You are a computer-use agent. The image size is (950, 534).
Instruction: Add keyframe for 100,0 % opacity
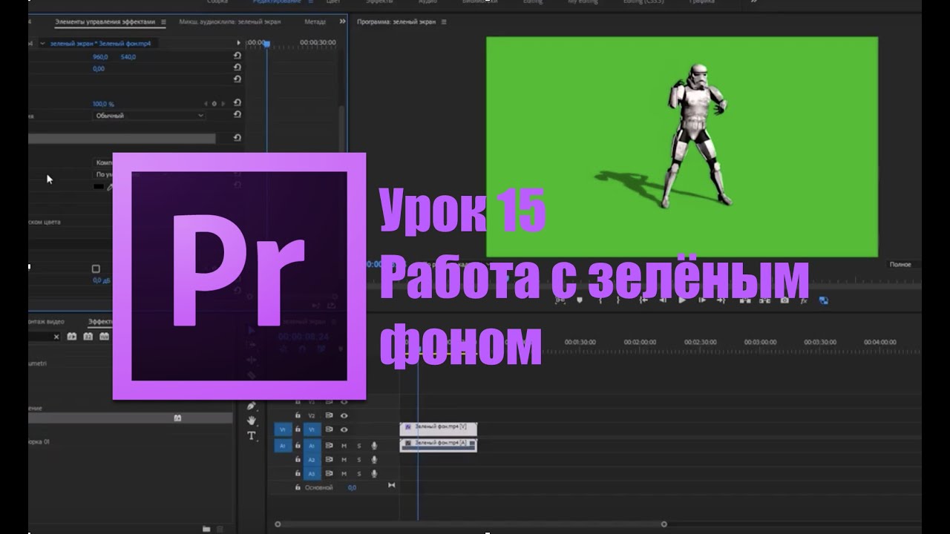214,104
